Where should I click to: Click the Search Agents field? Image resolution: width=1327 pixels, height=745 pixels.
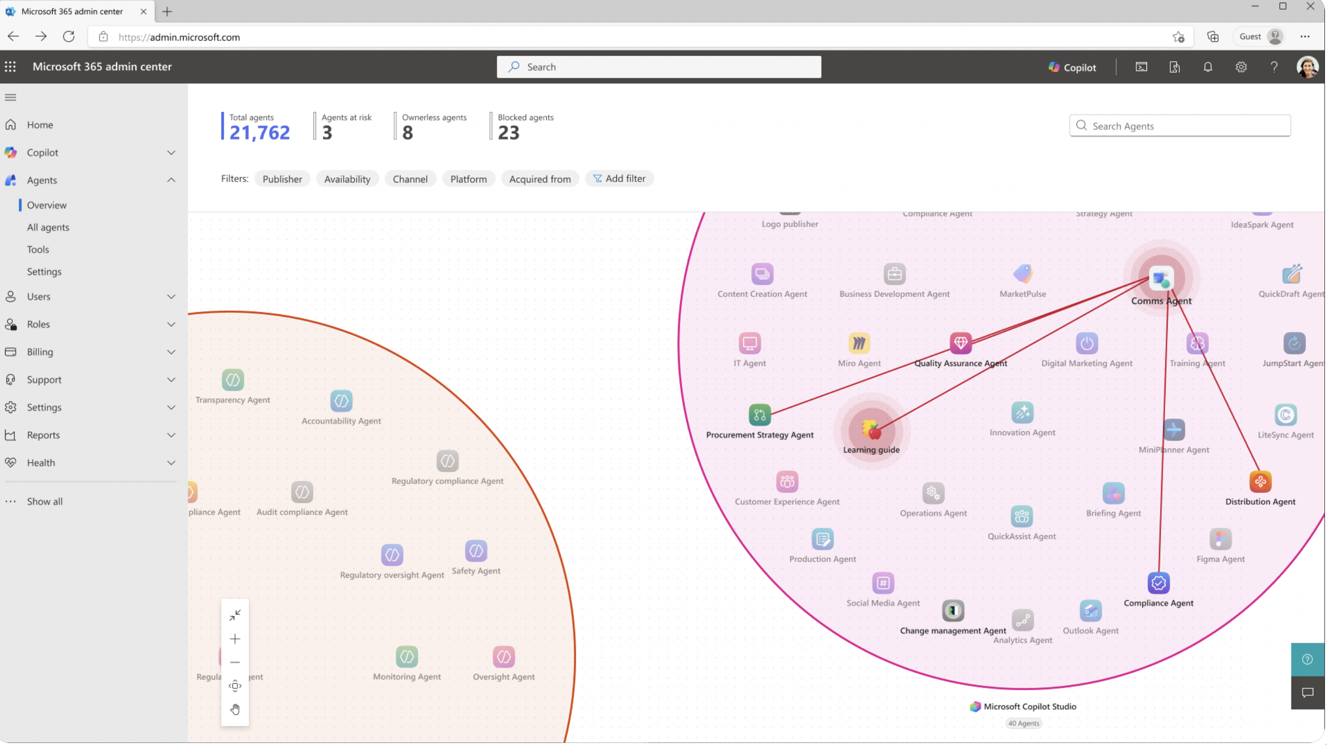[x=1180, y=126]
